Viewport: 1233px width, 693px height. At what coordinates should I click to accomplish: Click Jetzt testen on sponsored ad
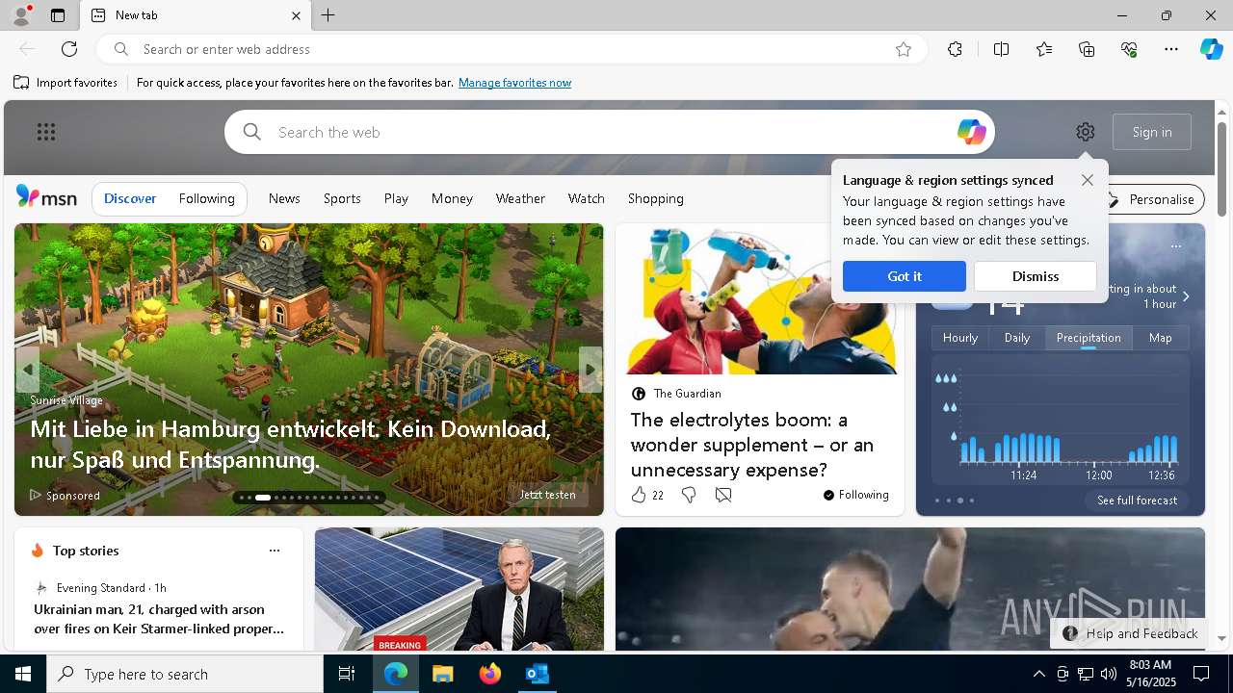point(547,495)
